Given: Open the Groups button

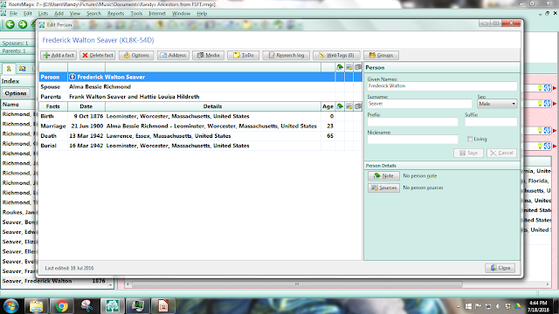Looking at the screenshot, I should pyautogui.click(x=381, y=55).
